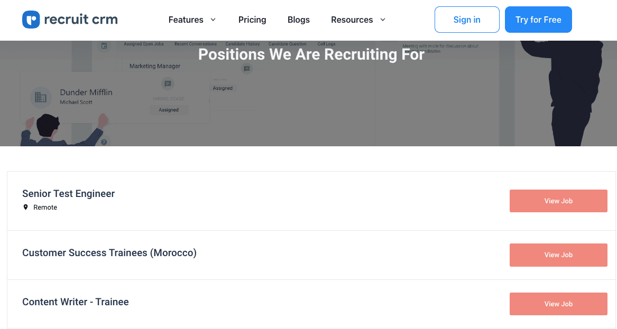The image size is (617, 329).
Task: Click the Recruit CRM logo icon
Action: tap(31, 20)
